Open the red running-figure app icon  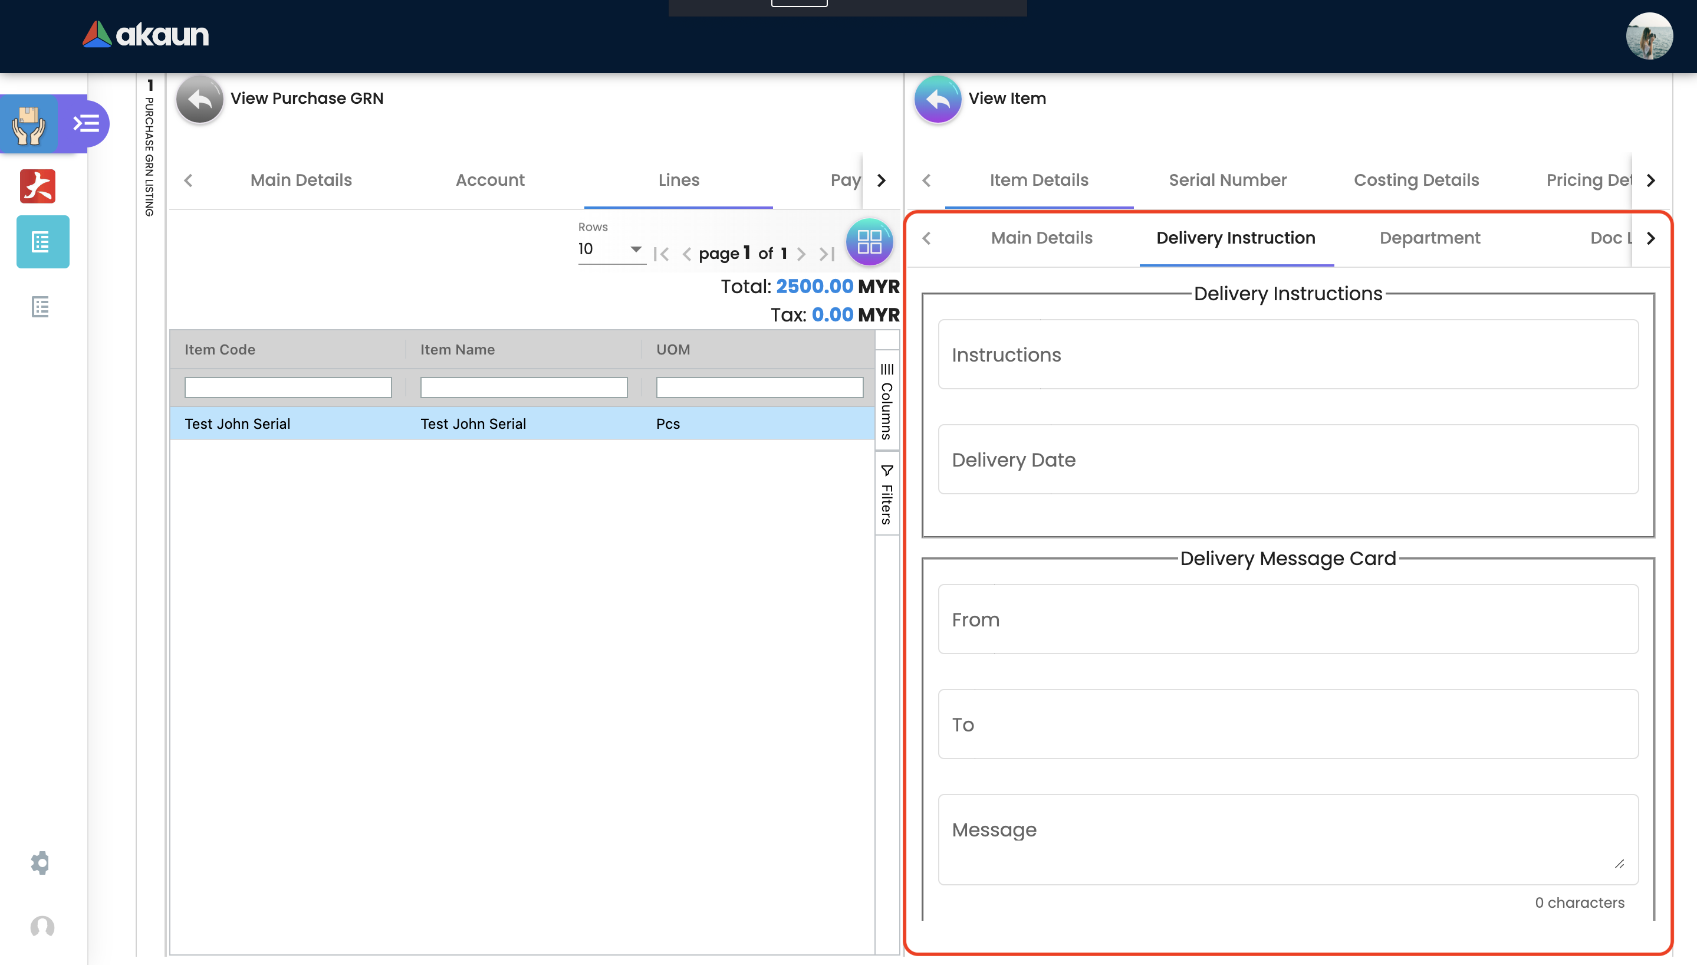click(x=38, y=186)
